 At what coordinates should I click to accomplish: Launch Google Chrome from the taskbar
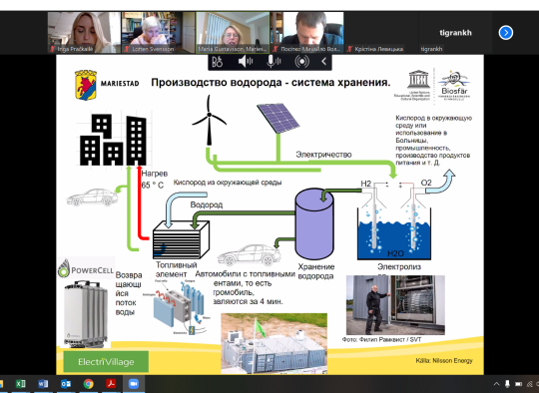coord(89,384)
